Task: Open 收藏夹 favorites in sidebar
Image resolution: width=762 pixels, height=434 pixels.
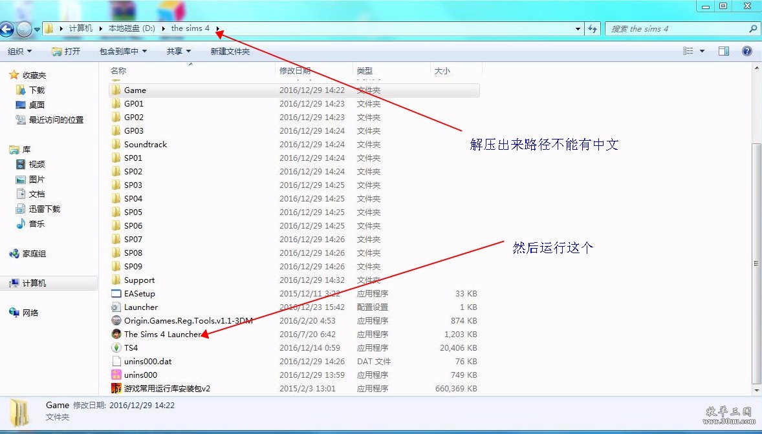Action: pos(34,76)
